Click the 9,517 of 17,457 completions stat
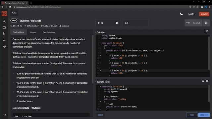The width and height of the screenshot is (212, 119). pos(49,26)
